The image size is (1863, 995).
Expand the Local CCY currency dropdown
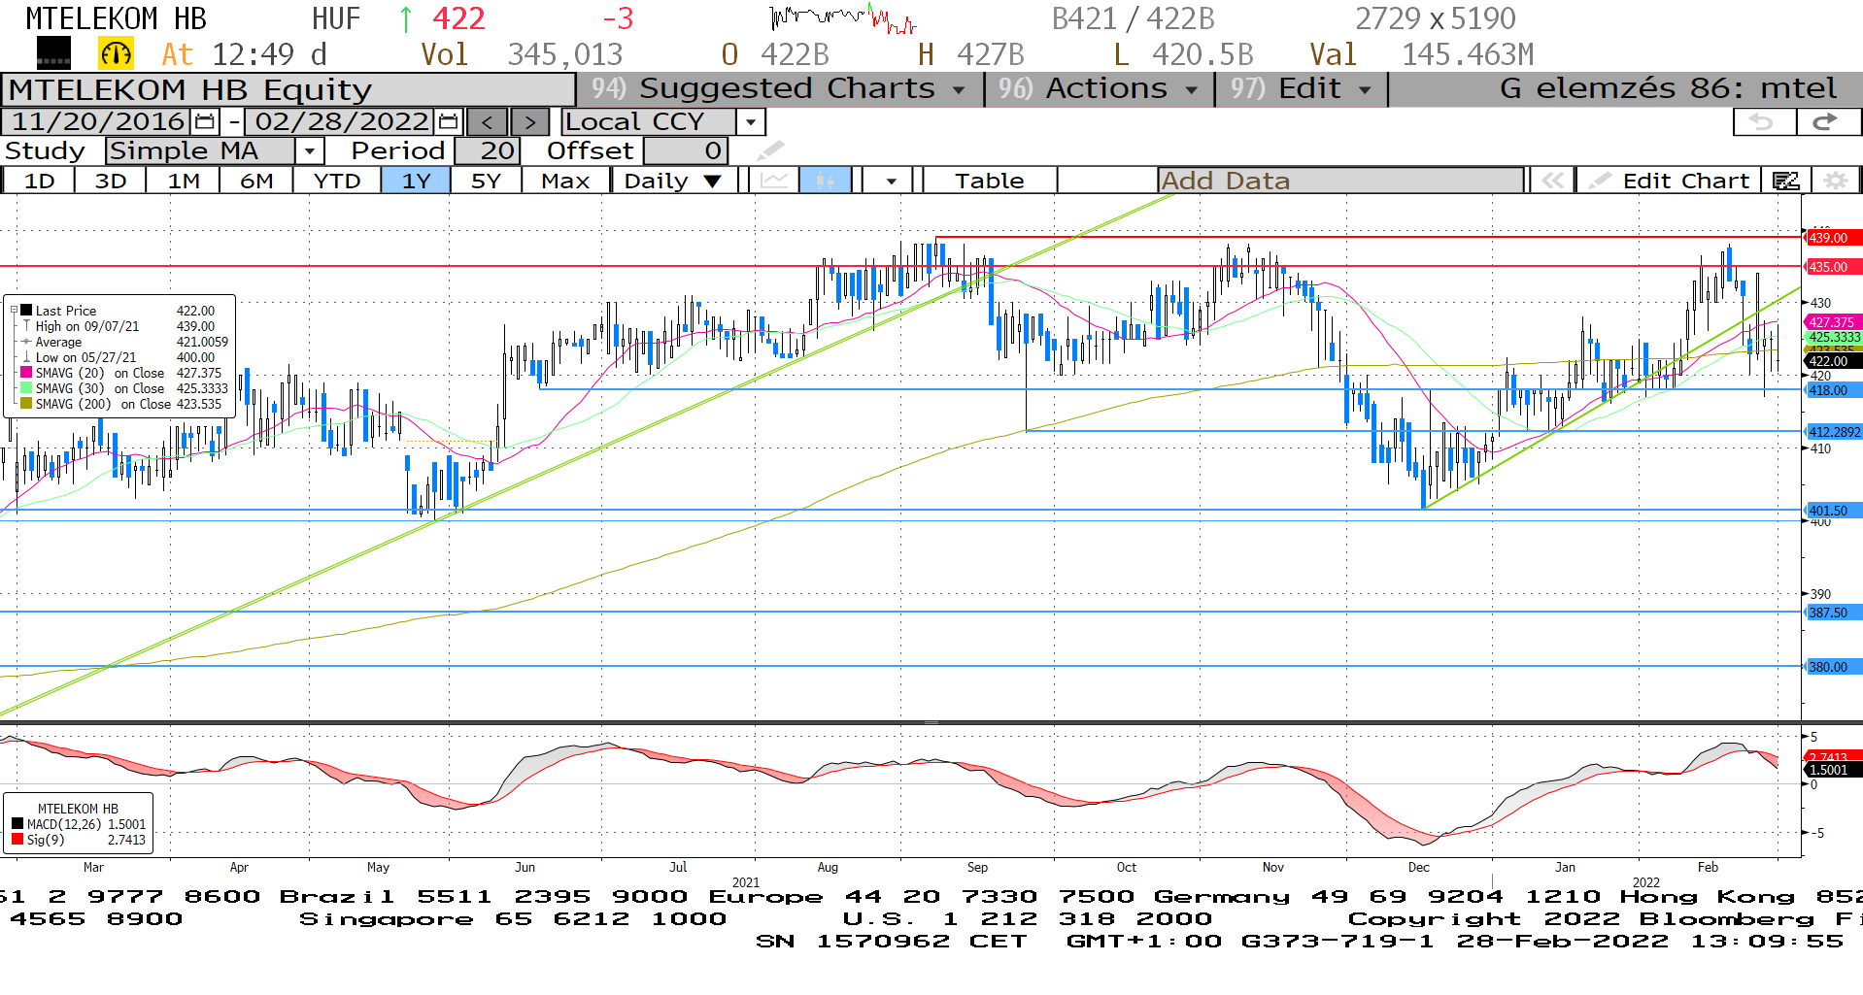point(750,122)
